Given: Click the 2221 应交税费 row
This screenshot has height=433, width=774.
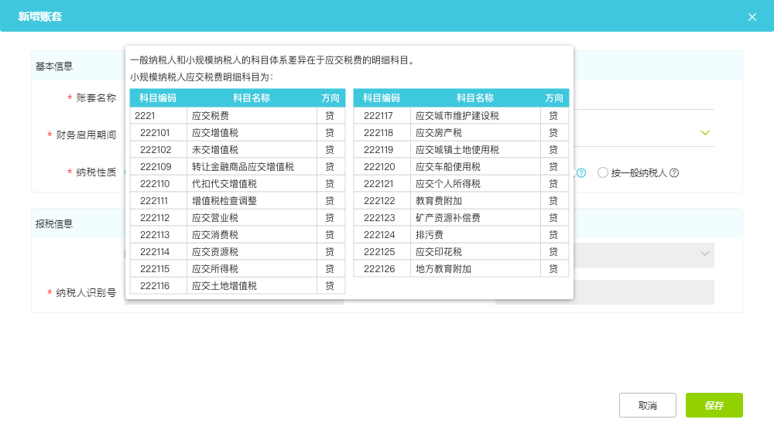Looking at the screenshot, I should coord(238,116).
